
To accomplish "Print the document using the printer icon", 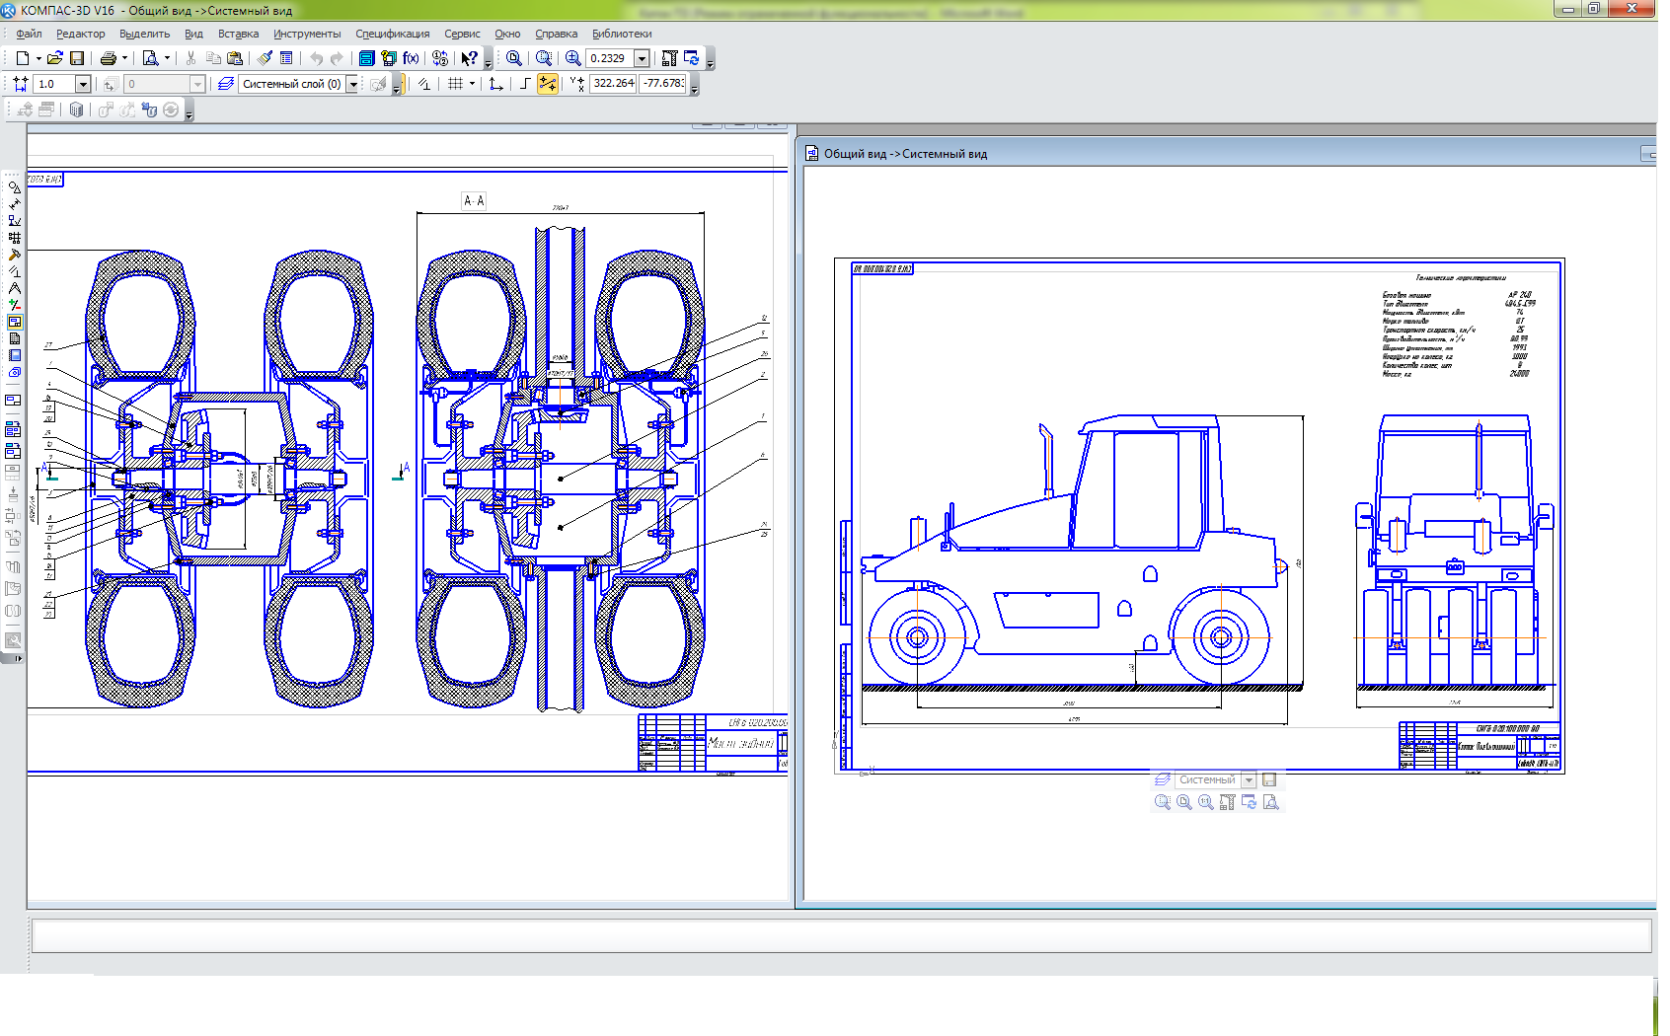I will tap(109, 58).
